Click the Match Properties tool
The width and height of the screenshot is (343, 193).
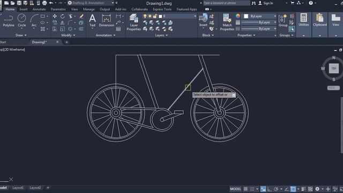227,22
